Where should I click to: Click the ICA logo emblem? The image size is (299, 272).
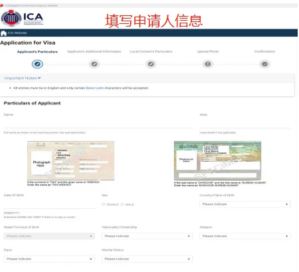[11, 18]
